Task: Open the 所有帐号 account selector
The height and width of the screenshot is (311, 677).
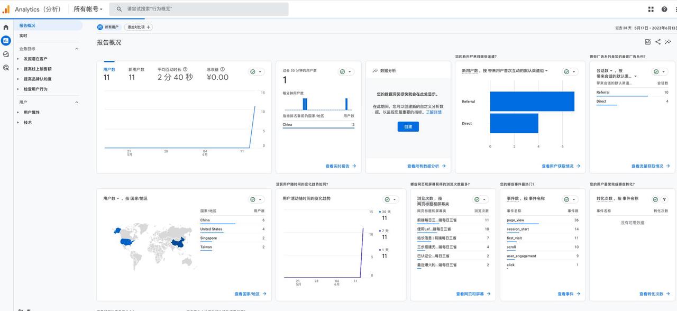Action: click(88, 9)
